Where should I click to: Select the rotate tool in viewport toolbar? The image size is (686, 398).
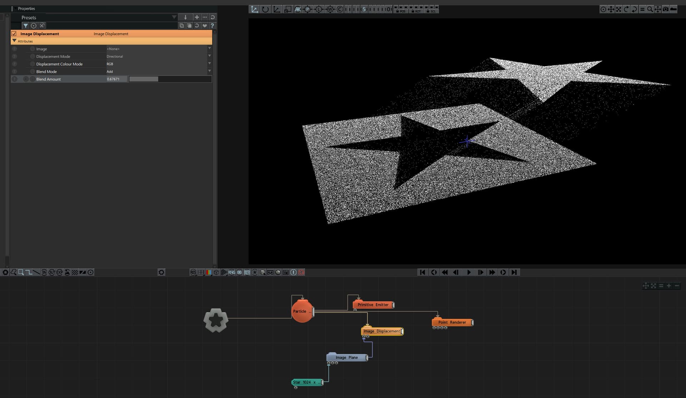click(265, 9)
